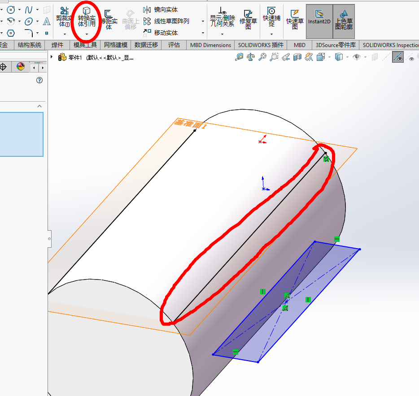
Task: Switch to the 评估 tab
Action: click(174, 45)
